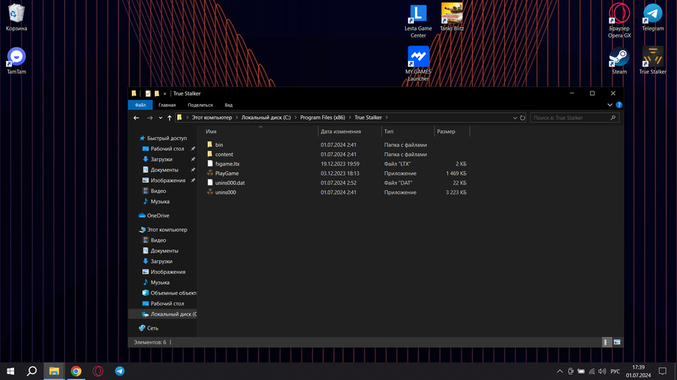
Task: Open the bin folder
Action: [x=219, y=145]
